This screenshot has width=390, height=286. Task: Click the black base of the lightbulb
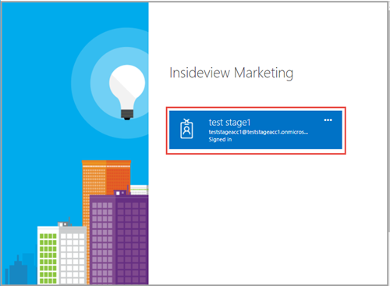click(127, 115)
